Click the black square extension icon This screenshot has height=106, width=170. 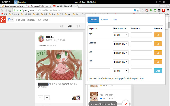point(159,10)
